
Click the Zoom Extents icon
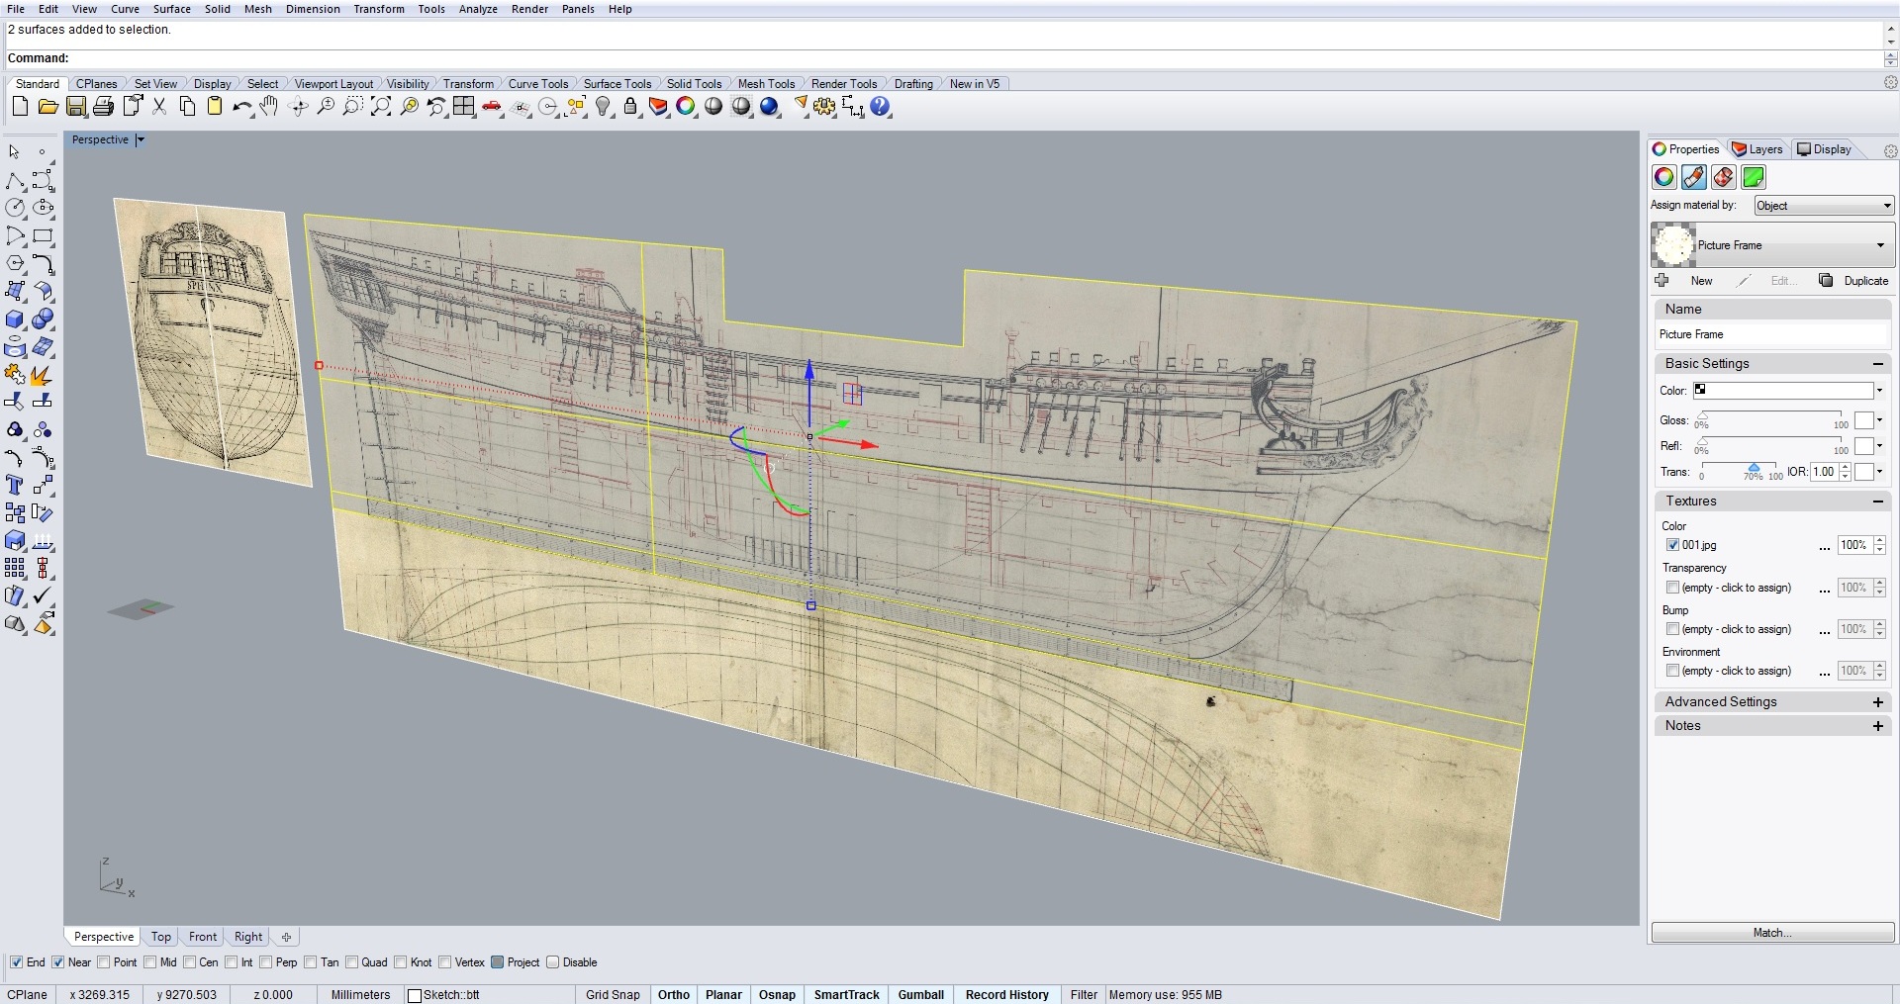click(x=381, y=107)
